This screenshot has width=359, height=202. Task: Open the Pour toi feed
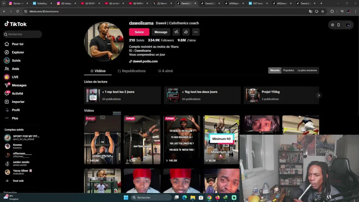[17, 44]
